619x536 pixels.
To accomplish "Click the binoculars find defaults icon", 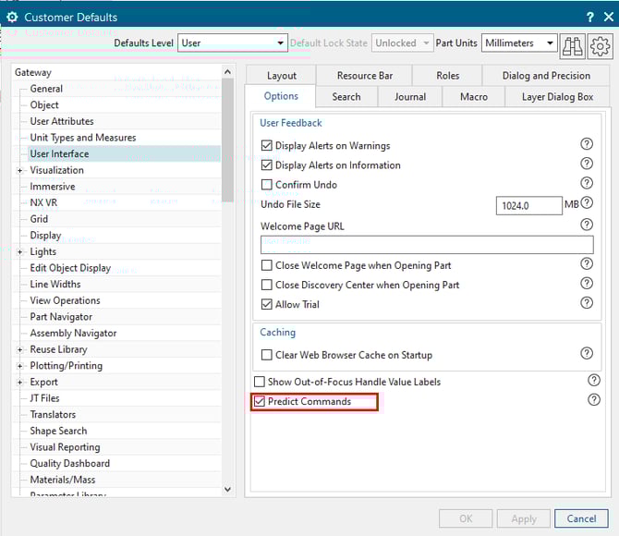I will (x=573, y=43).
